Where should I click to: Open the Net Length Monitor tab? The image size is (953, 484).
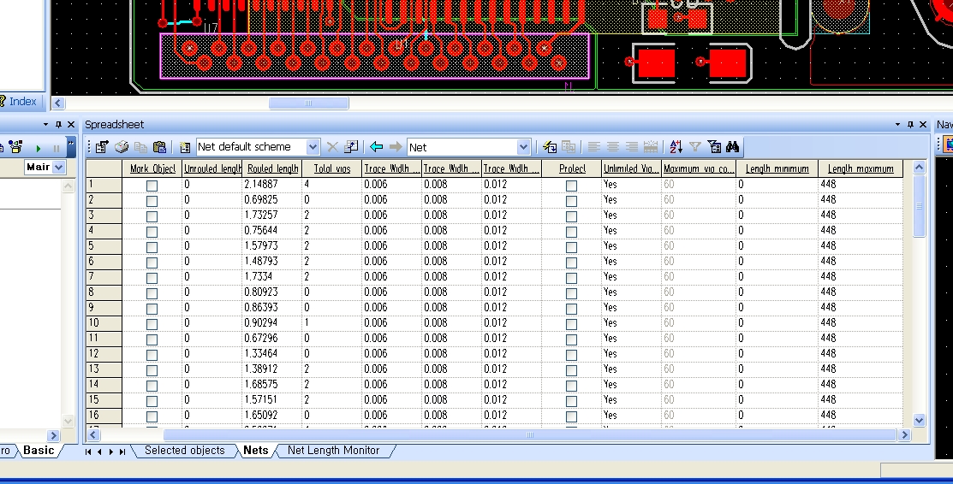point(333,451)
